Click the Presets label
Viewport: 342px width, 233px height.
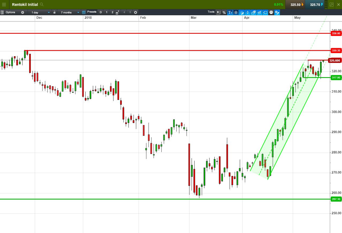tap(92, 12)
